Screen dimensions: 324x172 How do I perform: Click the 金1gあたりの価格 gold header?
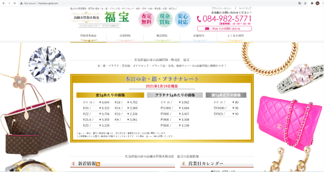(x=110, y=95)
